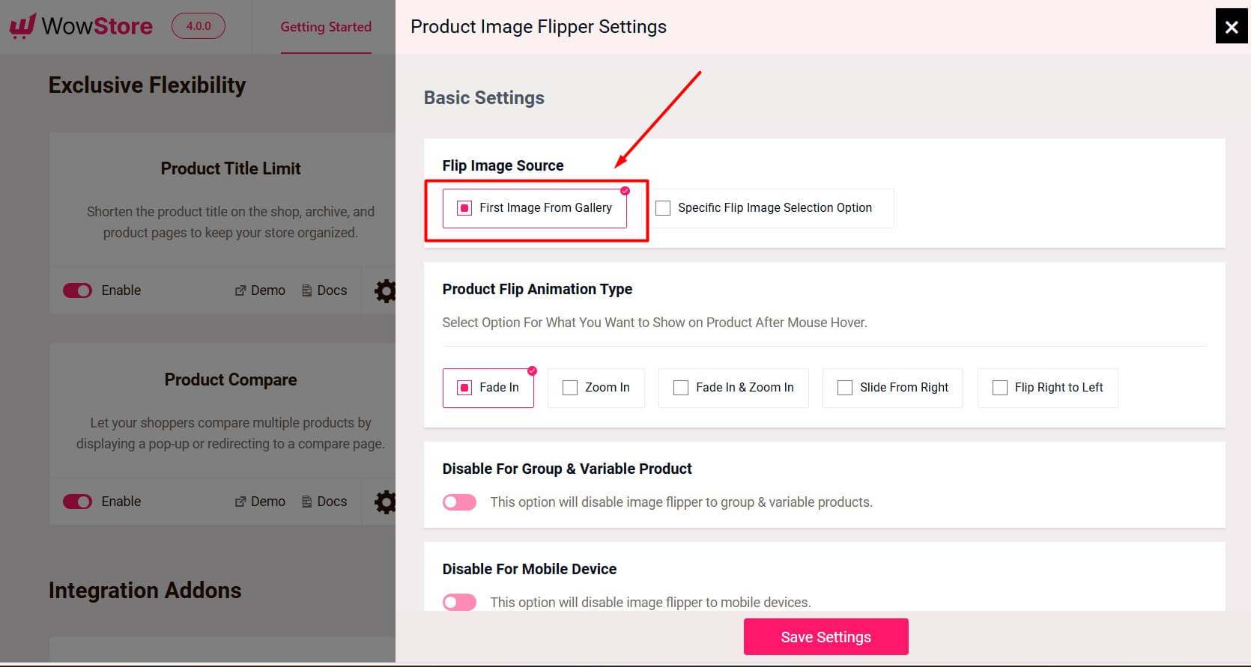Viewport: 1251px width, 667px height.
Task: Enable the Disable For Group & Variable Product toggle
Action: coord(459,502)
